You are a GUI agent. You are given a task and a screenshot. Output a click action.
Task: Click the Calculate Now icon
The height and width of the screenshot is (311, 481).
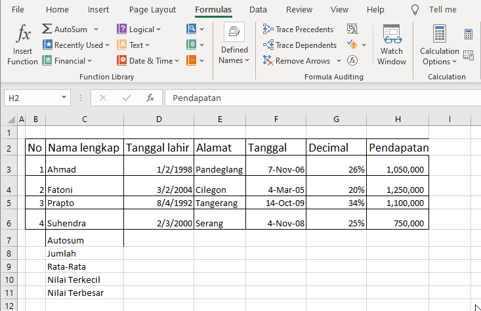(x=469, y=34)
